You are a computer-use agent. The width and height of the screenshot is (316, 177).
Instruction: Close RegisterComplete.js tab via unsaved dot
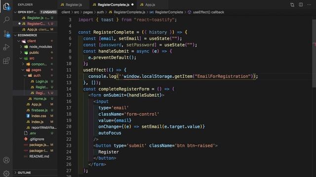click(132, 4)
